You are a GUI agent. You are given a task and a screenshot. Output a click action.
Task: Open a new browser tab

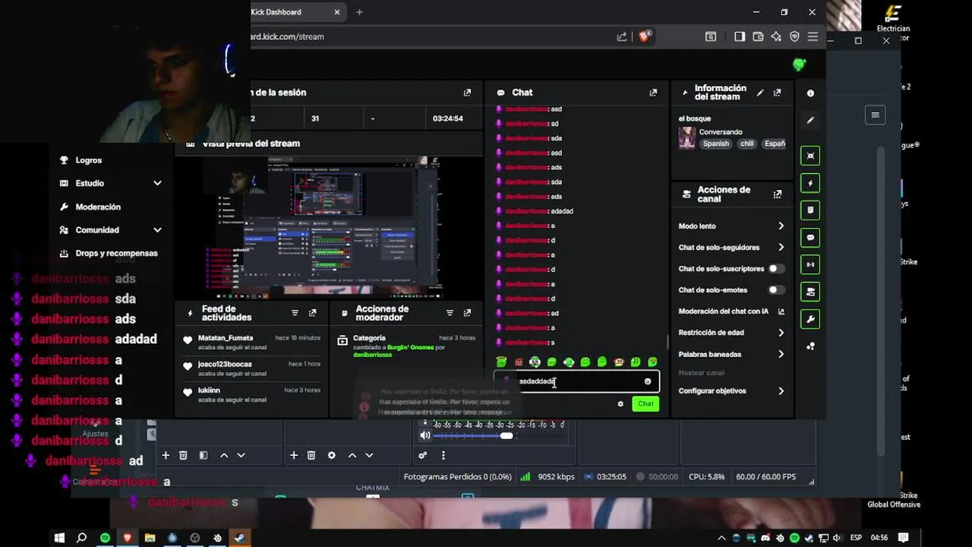[359, 12]
